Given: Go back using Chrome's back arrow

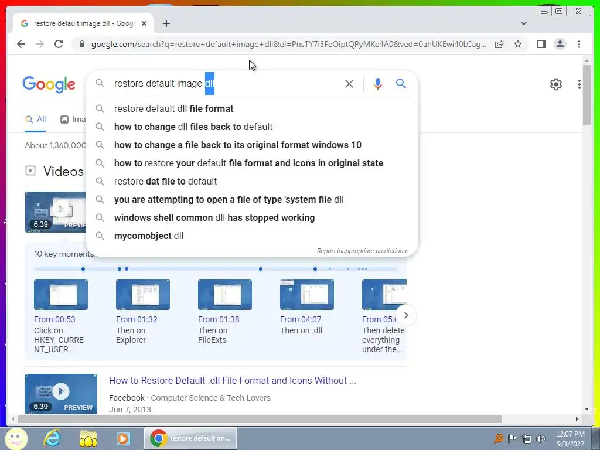Looking at the screenshot, I should click(21, 44).
